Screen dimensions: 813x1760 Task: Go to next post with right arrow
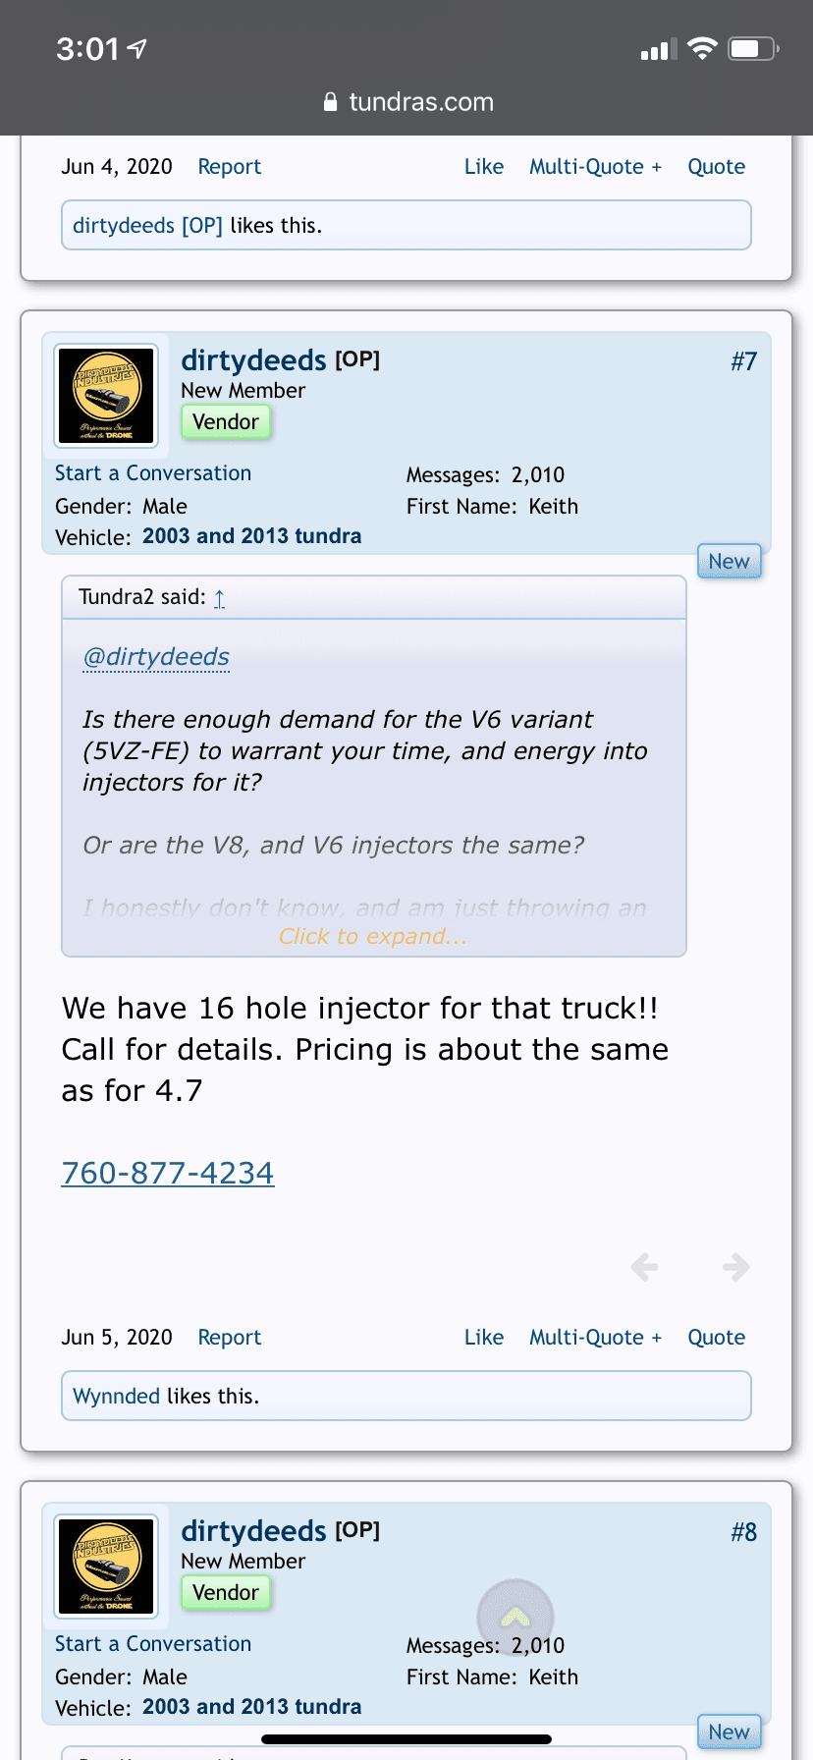[x=735, y=1267]
